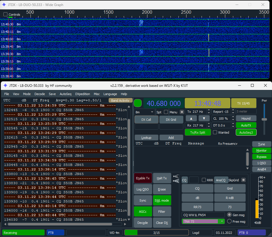This screenshot has width=272, height=237.
Task: Open the AutoSeq menu
Action: [x=66, y=94]
